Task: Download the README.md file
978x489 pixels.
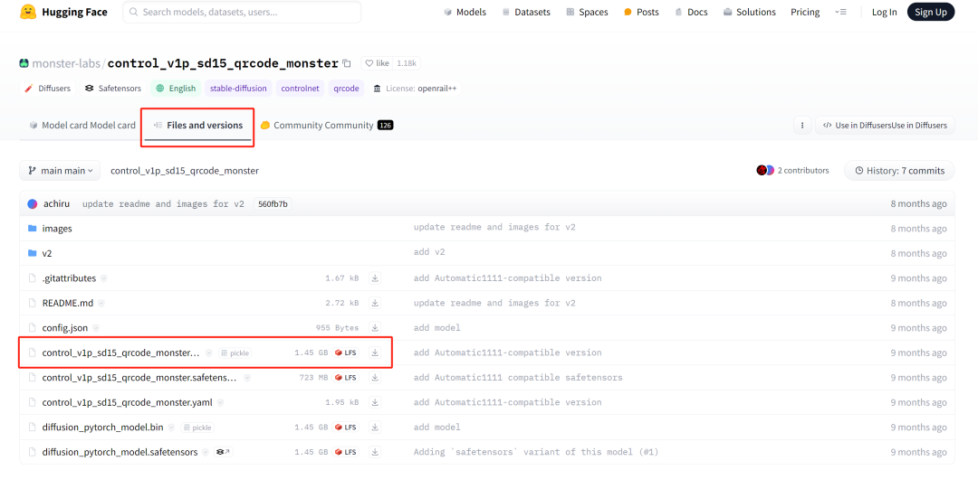Action: pyautogui.click(x=375, y=303)
